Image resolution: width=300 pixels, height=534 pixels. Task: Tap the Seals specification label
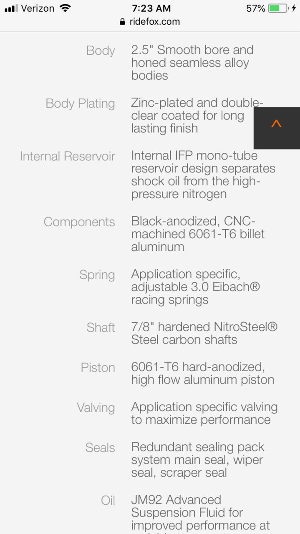click(100, 448)
